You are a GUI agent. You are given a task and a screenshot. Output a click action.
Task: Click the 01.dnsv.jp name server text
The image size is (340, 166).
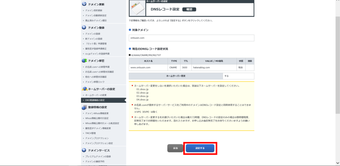pyautogui.click(x=142, y=89)
